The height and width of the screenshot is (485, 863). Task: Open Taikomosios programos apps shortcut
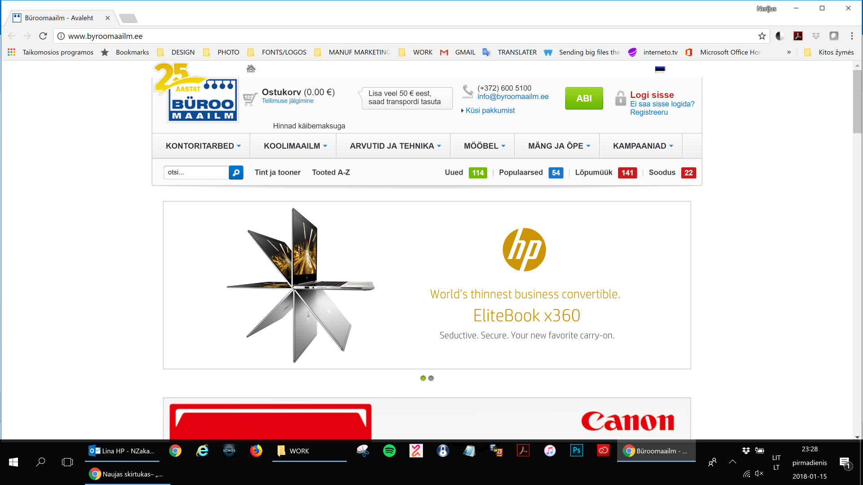[50, 52]
